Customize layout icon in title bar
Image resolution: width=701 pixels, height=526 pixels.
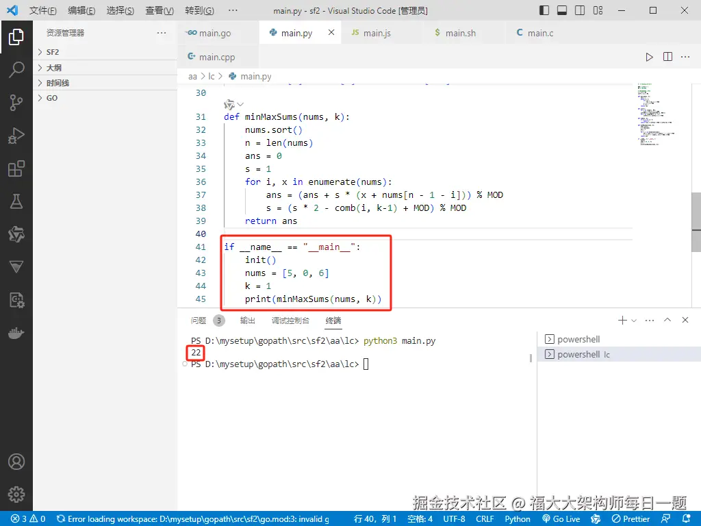598,10
